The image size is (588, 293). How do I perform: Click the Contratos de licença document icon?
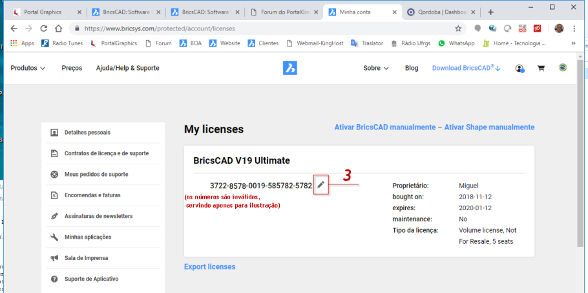54,153
